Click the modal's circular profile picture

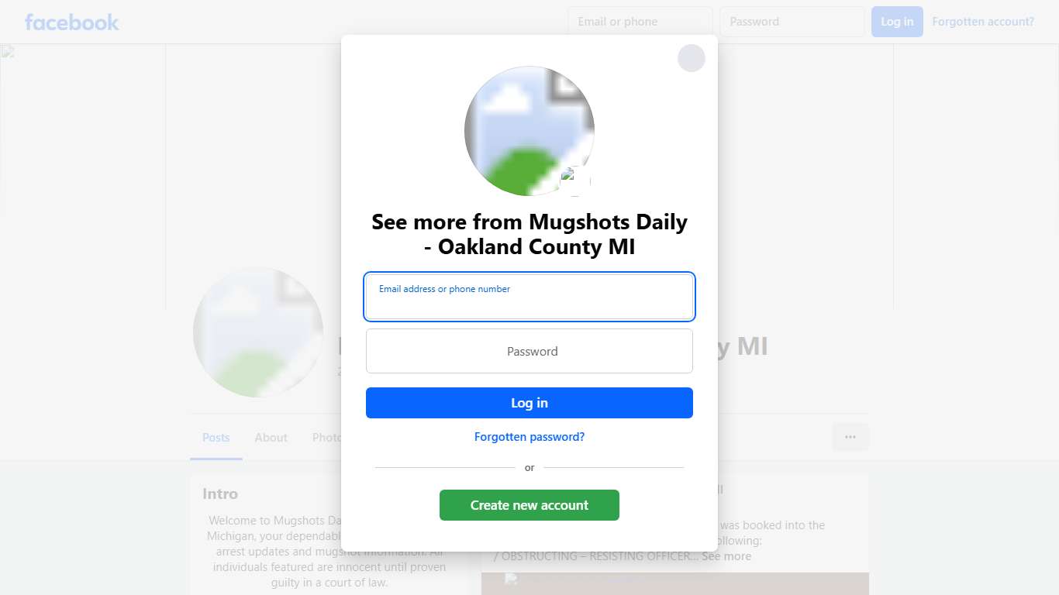[529, 131]
